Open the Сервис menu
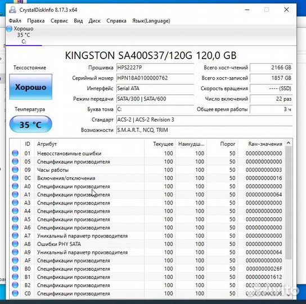Viewport: 306px width, 304px height. pos(59,21)
